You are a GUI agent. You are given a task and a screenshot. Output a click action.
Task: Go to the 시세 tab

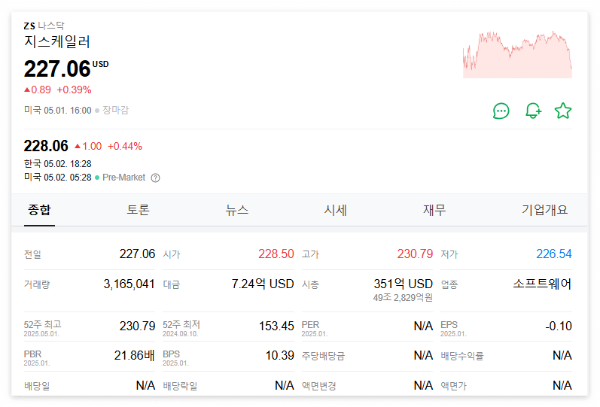tap(336, 210)
